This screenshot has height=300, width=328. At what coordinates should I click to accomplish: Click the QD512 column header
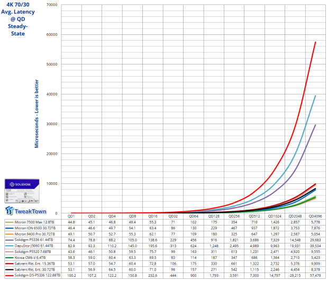254,216
